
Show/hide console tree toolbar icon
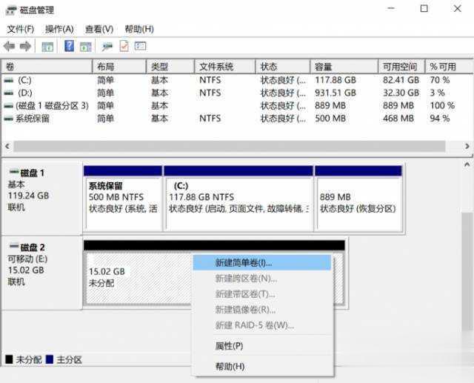coord(47,47)
